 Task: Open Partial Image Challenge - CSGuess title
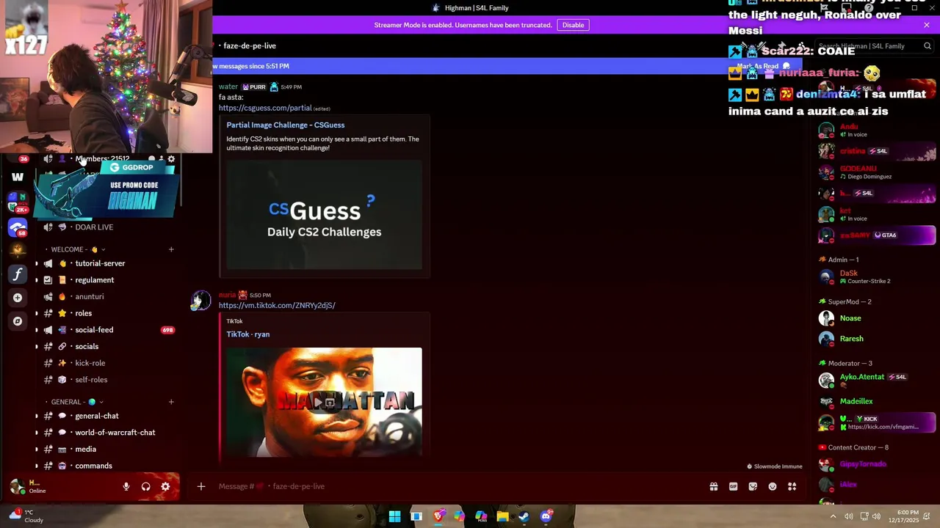point(285,125)
